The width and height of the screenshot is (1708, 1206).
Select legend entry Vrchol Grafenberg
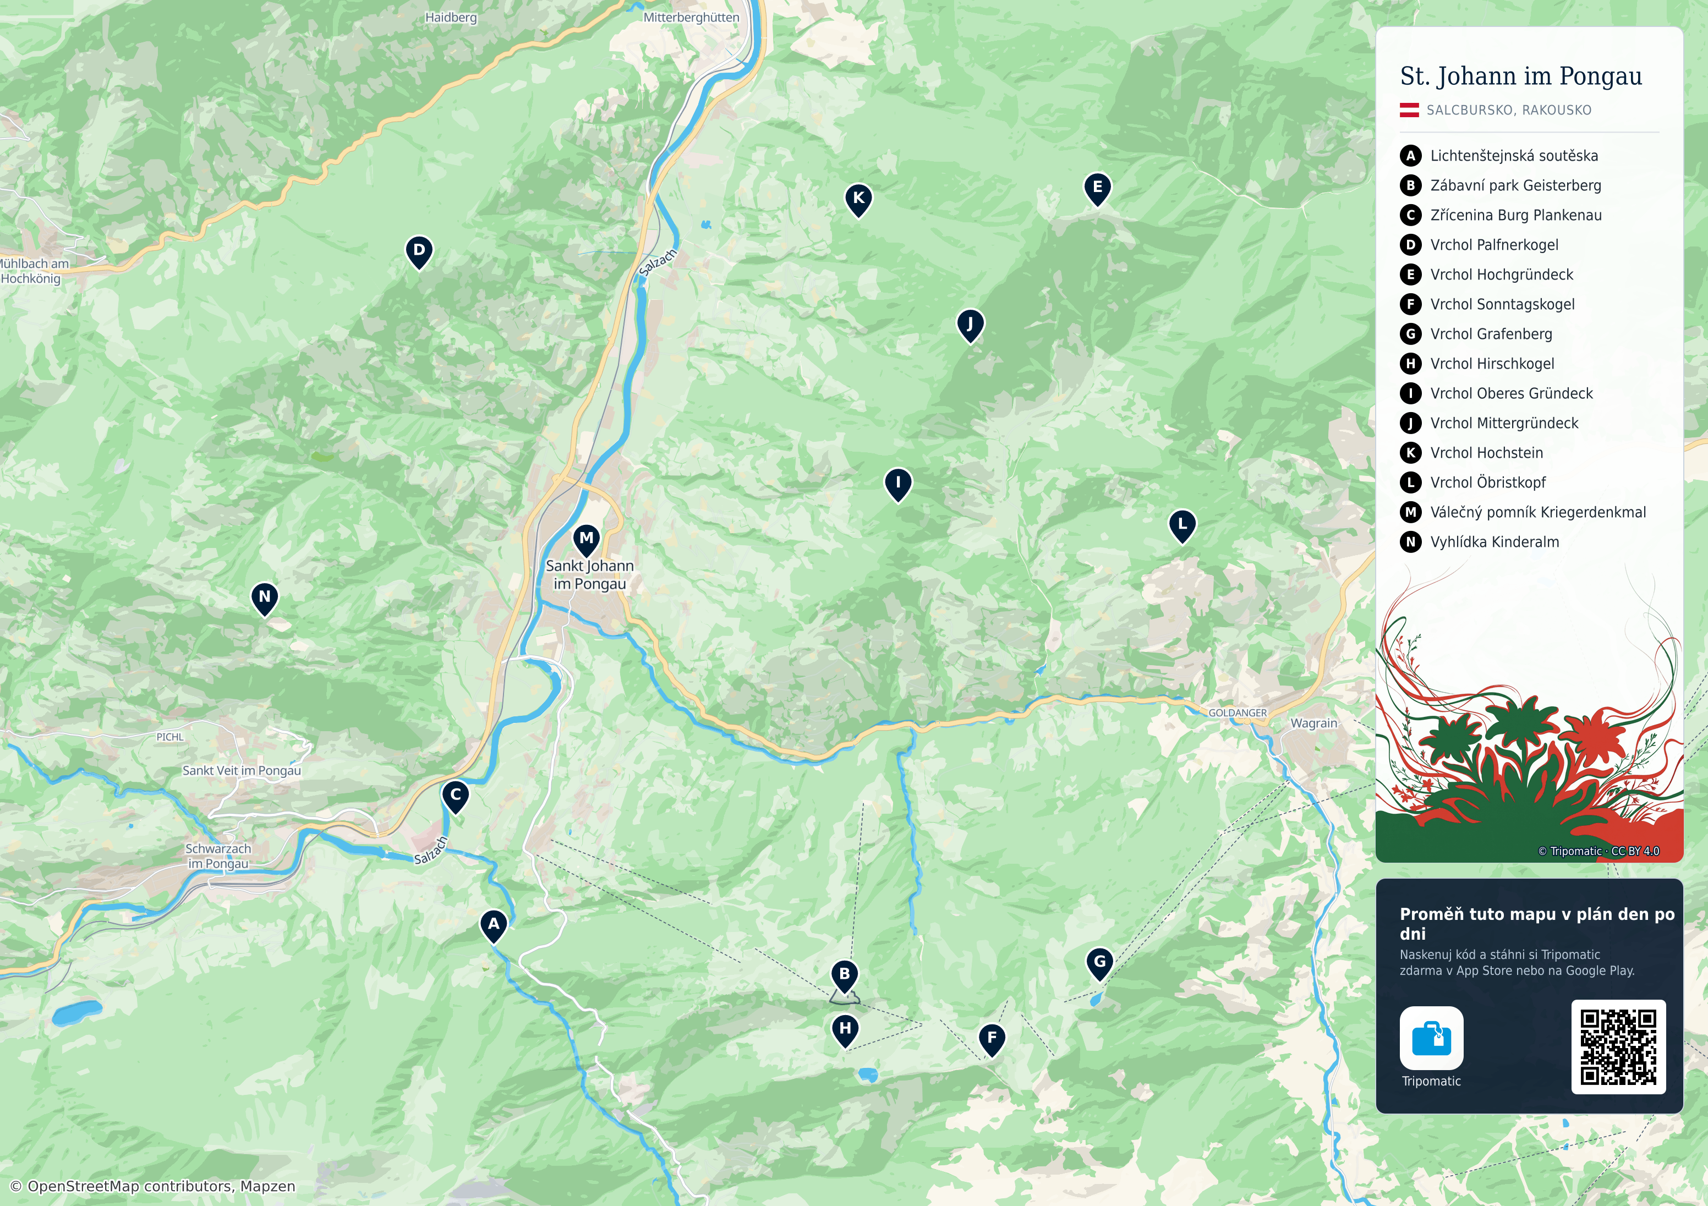1476,334
